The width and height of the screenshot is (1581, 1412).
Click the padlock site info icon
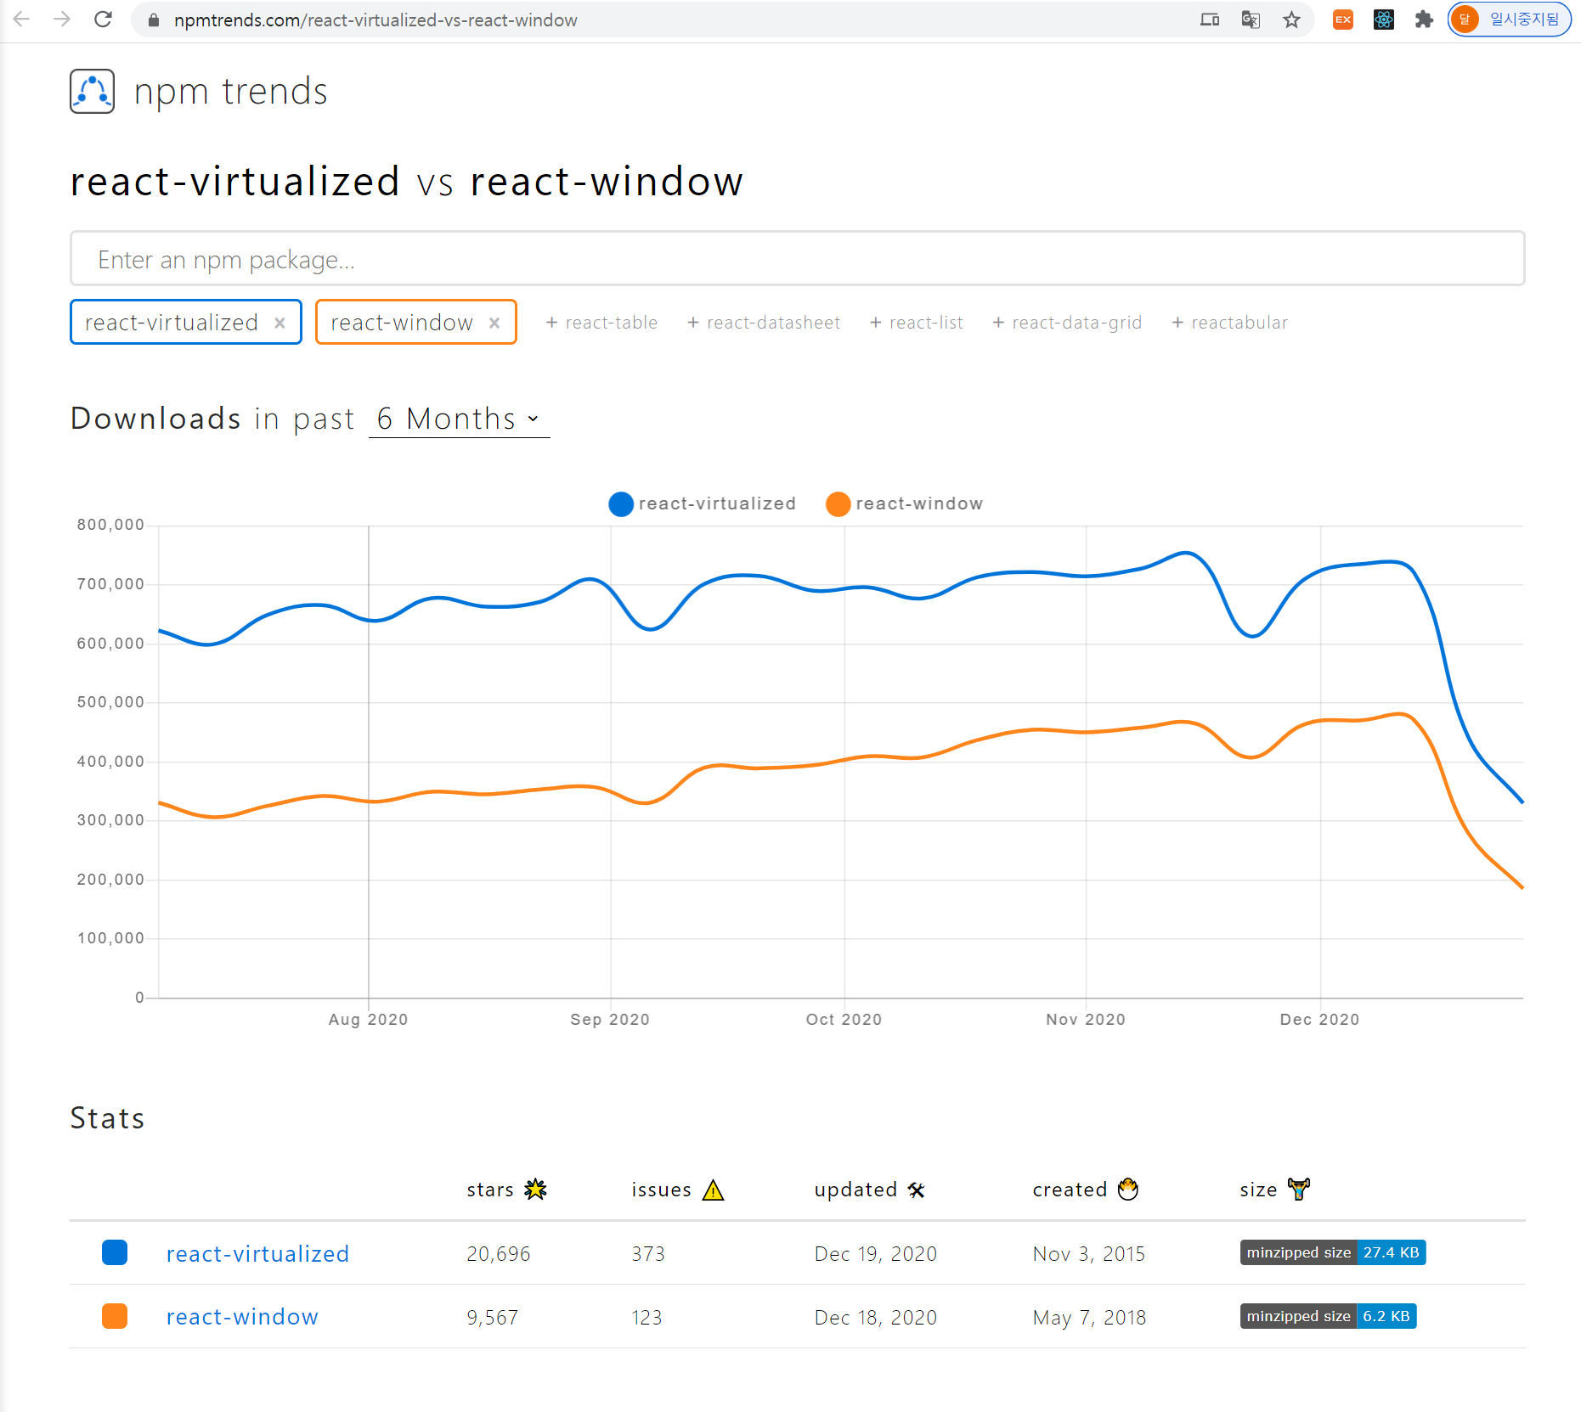pyautogui.click(x=154, y=20)
